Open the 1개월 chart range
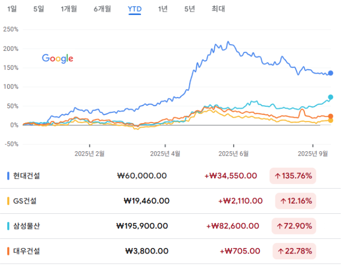 (70, 9)
